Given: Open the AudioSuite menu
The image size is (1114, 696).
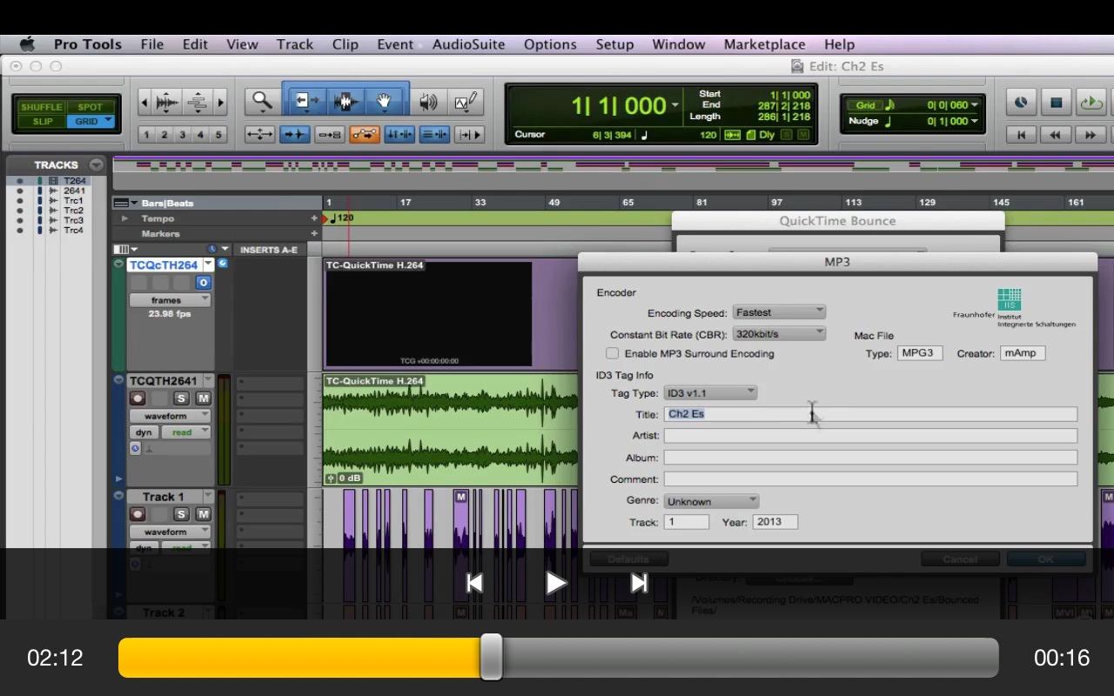Looking at the screenshot, I should [468, 44].
